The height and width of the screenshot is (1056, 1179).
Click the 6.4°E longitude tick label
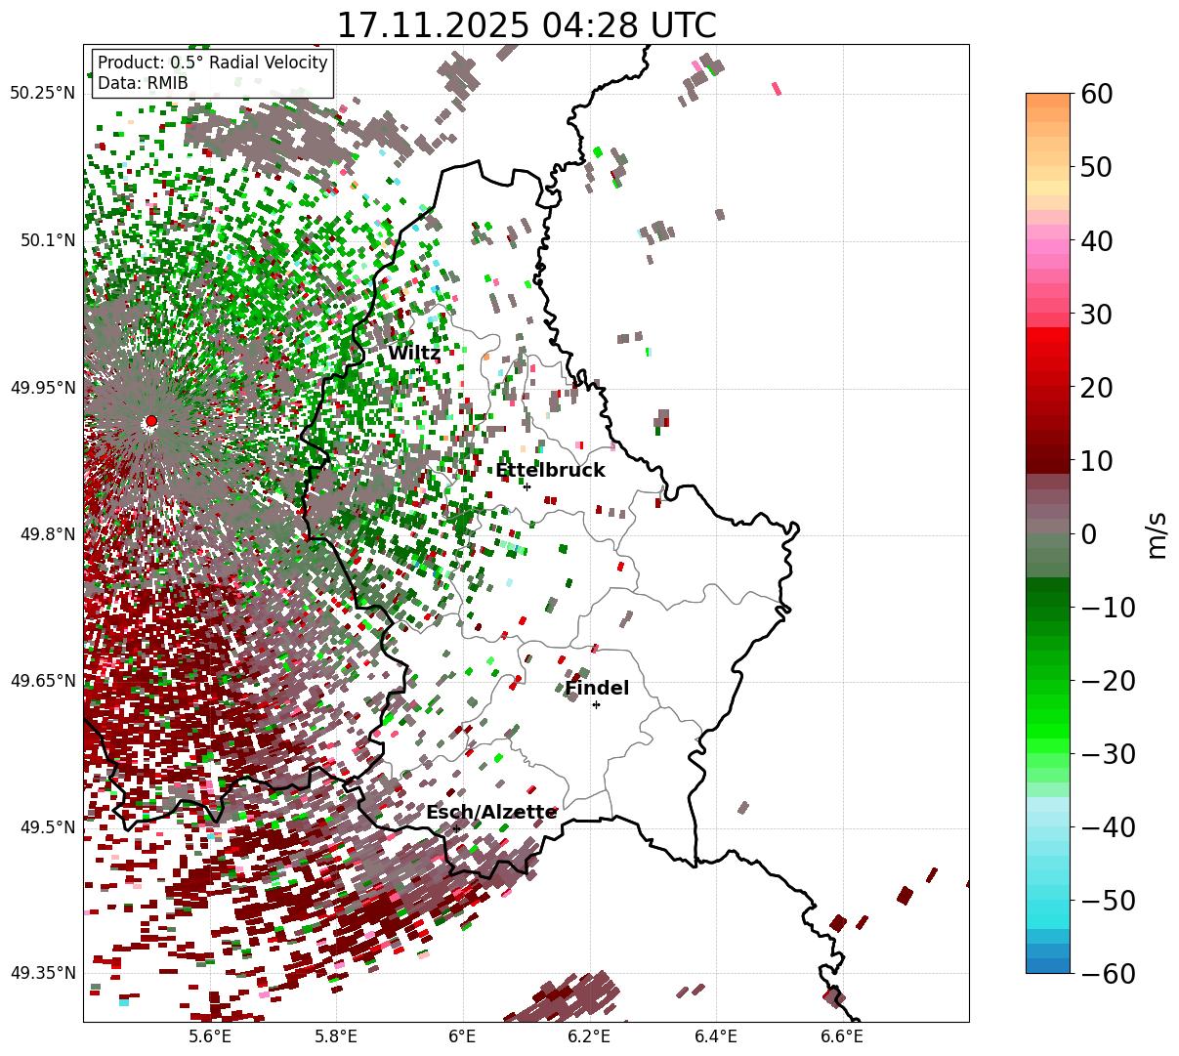[716, 1035]
